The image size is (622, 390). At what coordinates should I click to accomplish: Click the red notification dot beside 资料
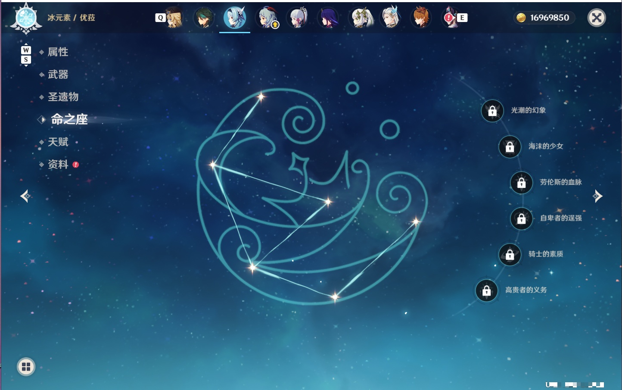point(76,164)
